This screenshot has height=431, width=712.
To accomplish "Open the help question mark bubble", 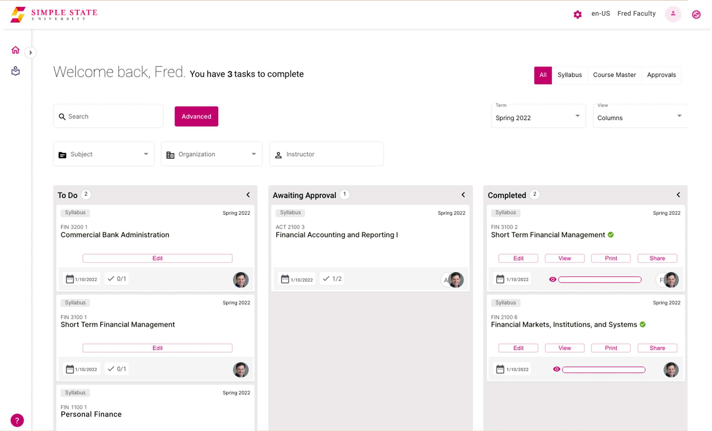I will click(x=17, y=420).
